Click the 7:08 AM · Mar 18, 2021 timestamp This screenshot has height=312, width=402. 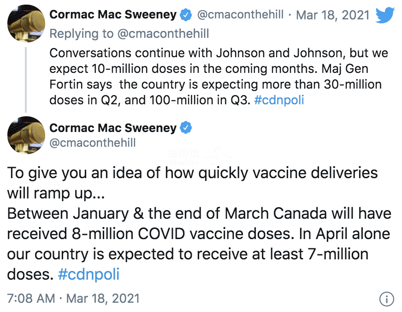[x=73, y=298]
